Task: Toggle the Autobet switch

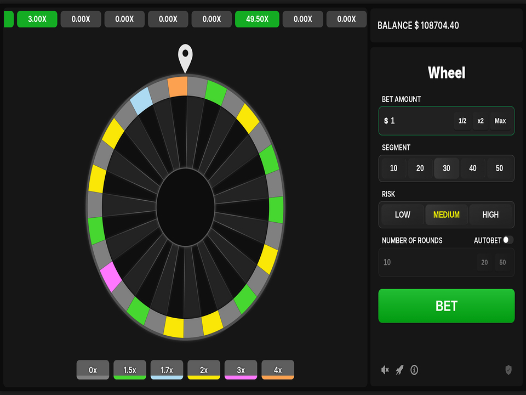Action: (x=508, y=240)
